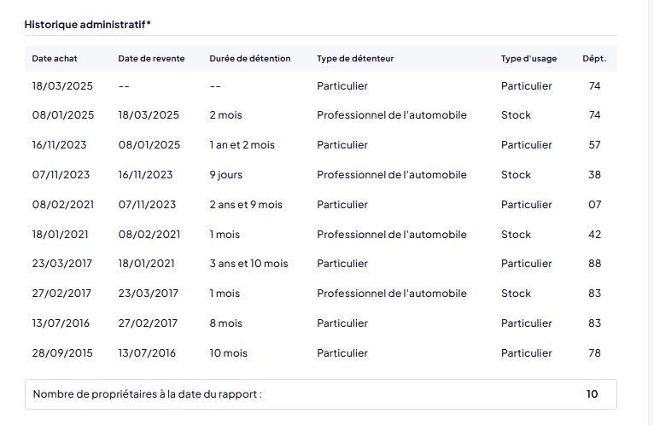
Task: Click the owner count value 10
Action: click(x=592, y=394)
